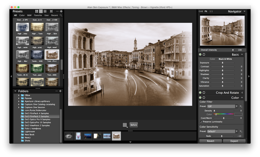260x157 pixels.
Task: Click the plus icon in Presets header
Action: [61, 11]
